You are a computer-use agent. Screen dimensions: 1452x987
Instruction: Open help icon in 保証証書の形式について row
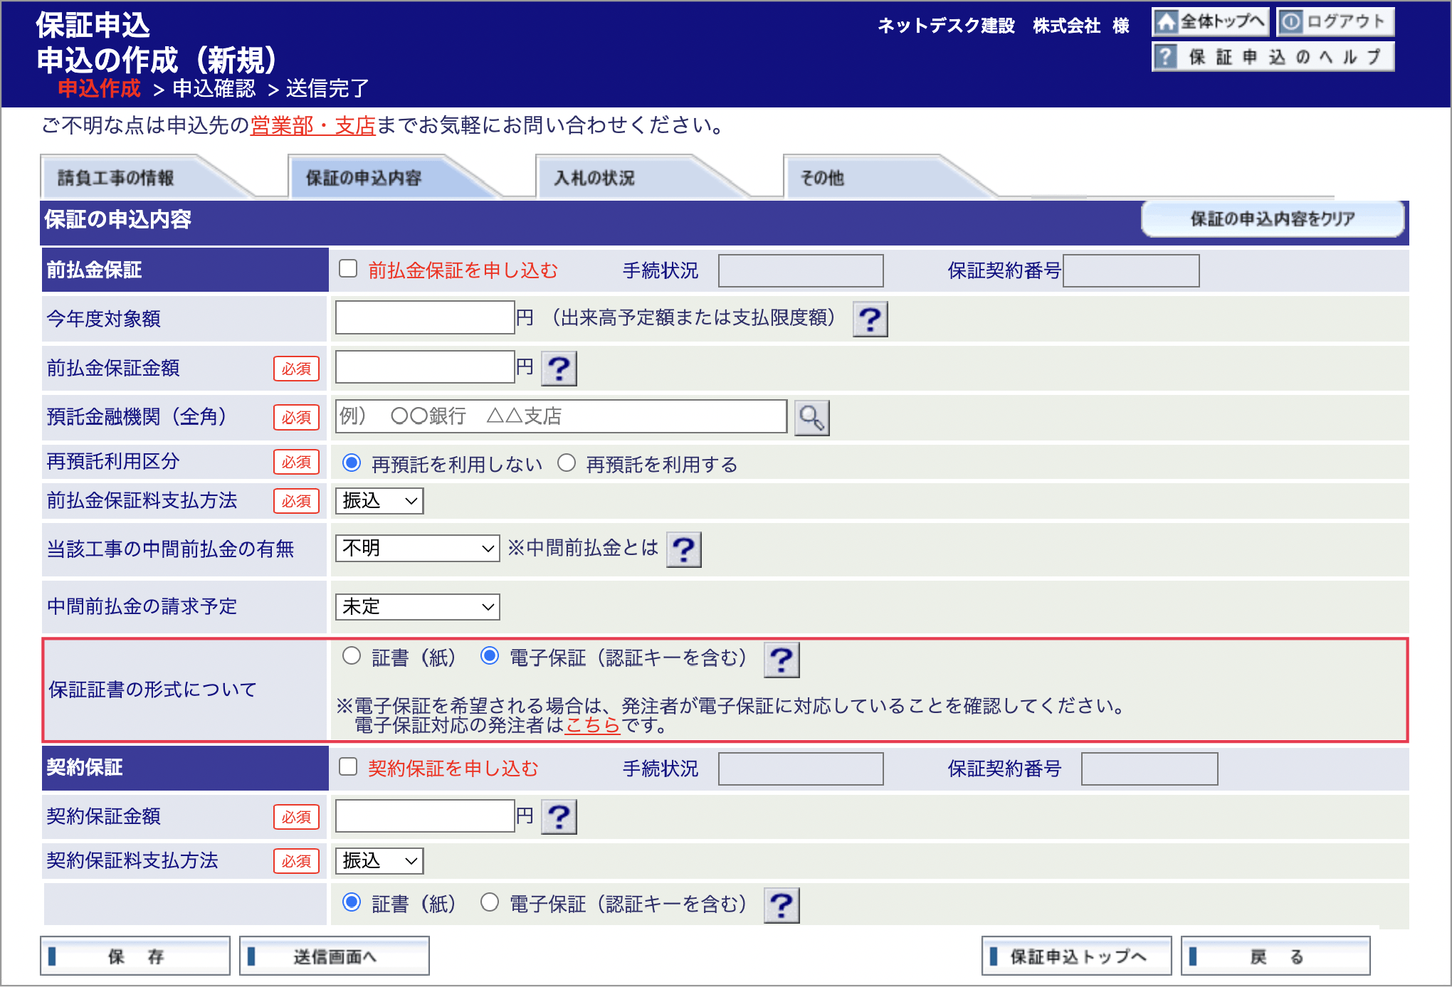(x=782, y=660)
